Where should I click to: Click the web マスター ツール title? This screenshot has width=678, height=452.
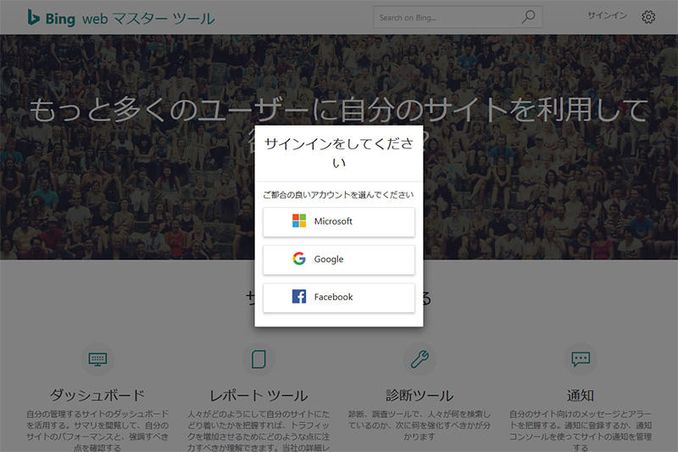point(148,19)
